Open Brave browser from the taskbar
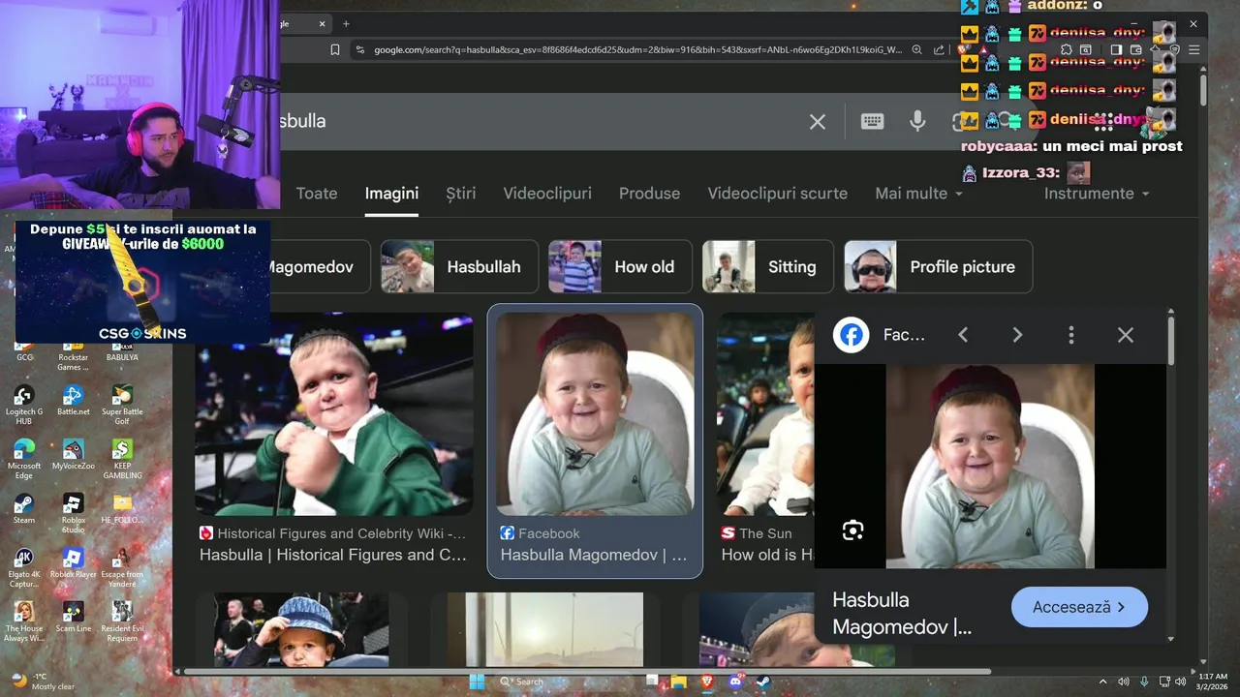The image size is (1240, 697). [x=706, y=682]
